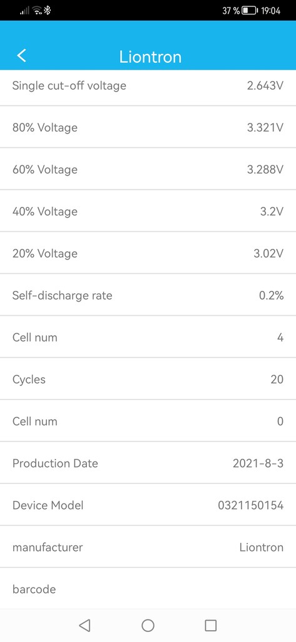The width and height of the screenshot is (296, 642).
Task: Select the 80% Voltage row
Action: [148, 127]
